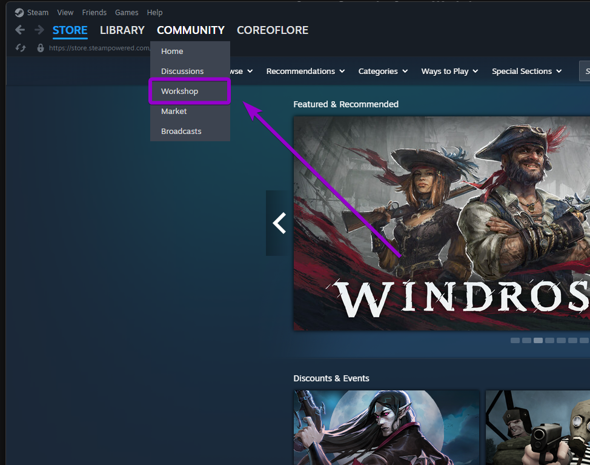Click the store URL address text

tap(99, 48)
